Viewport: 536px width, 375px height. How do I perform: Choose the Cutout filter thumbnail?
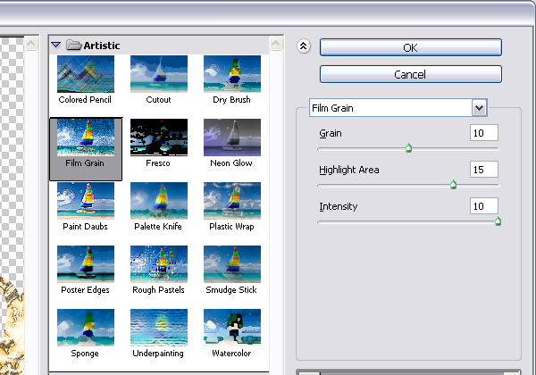point(158,74)
